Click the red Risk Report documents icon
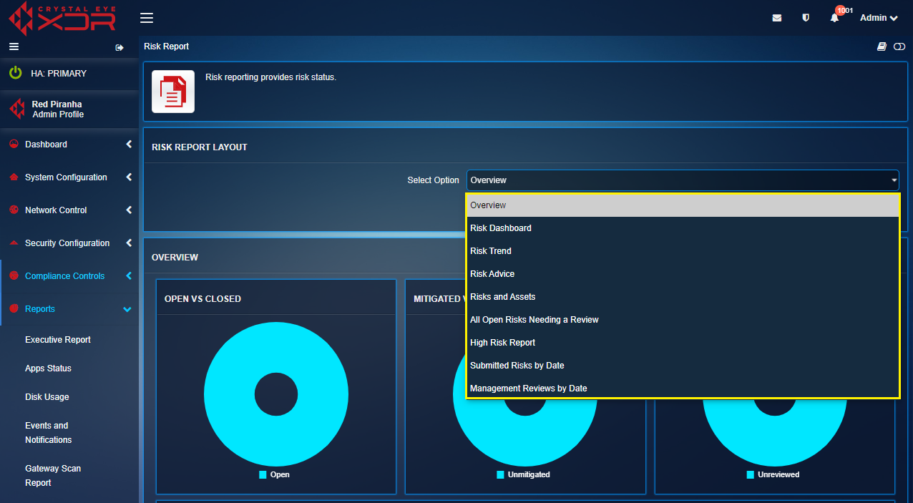This screenshot has height=503, width=913. click(x=173, y=92)
